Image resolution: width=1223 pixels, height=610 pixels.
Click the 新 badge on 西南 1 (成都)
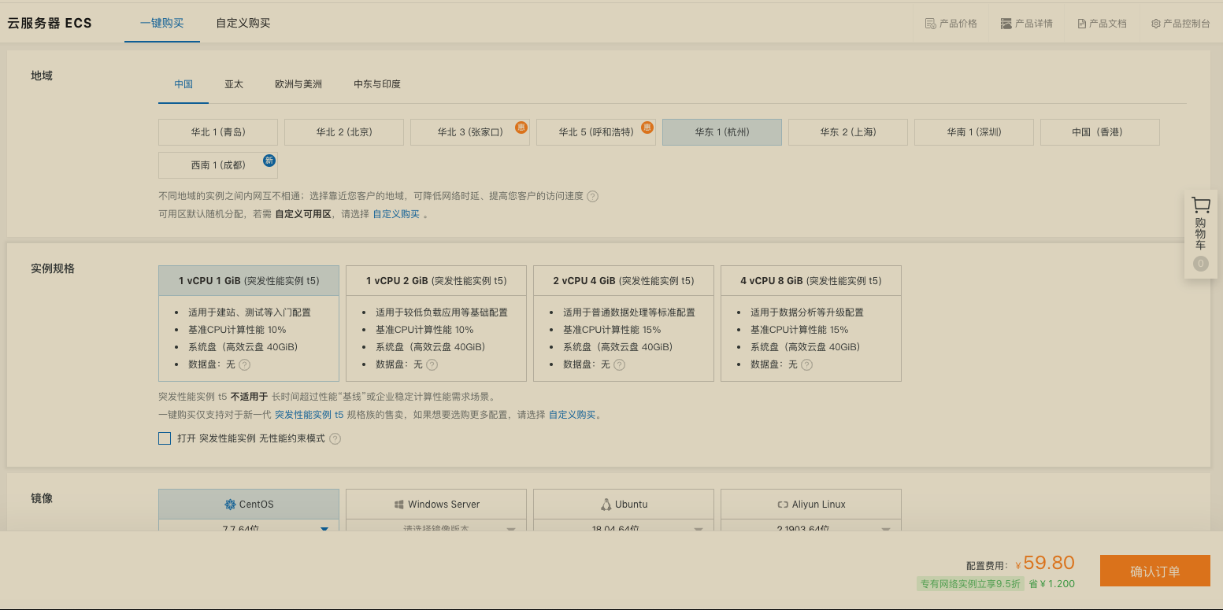(x=269, y=160)
